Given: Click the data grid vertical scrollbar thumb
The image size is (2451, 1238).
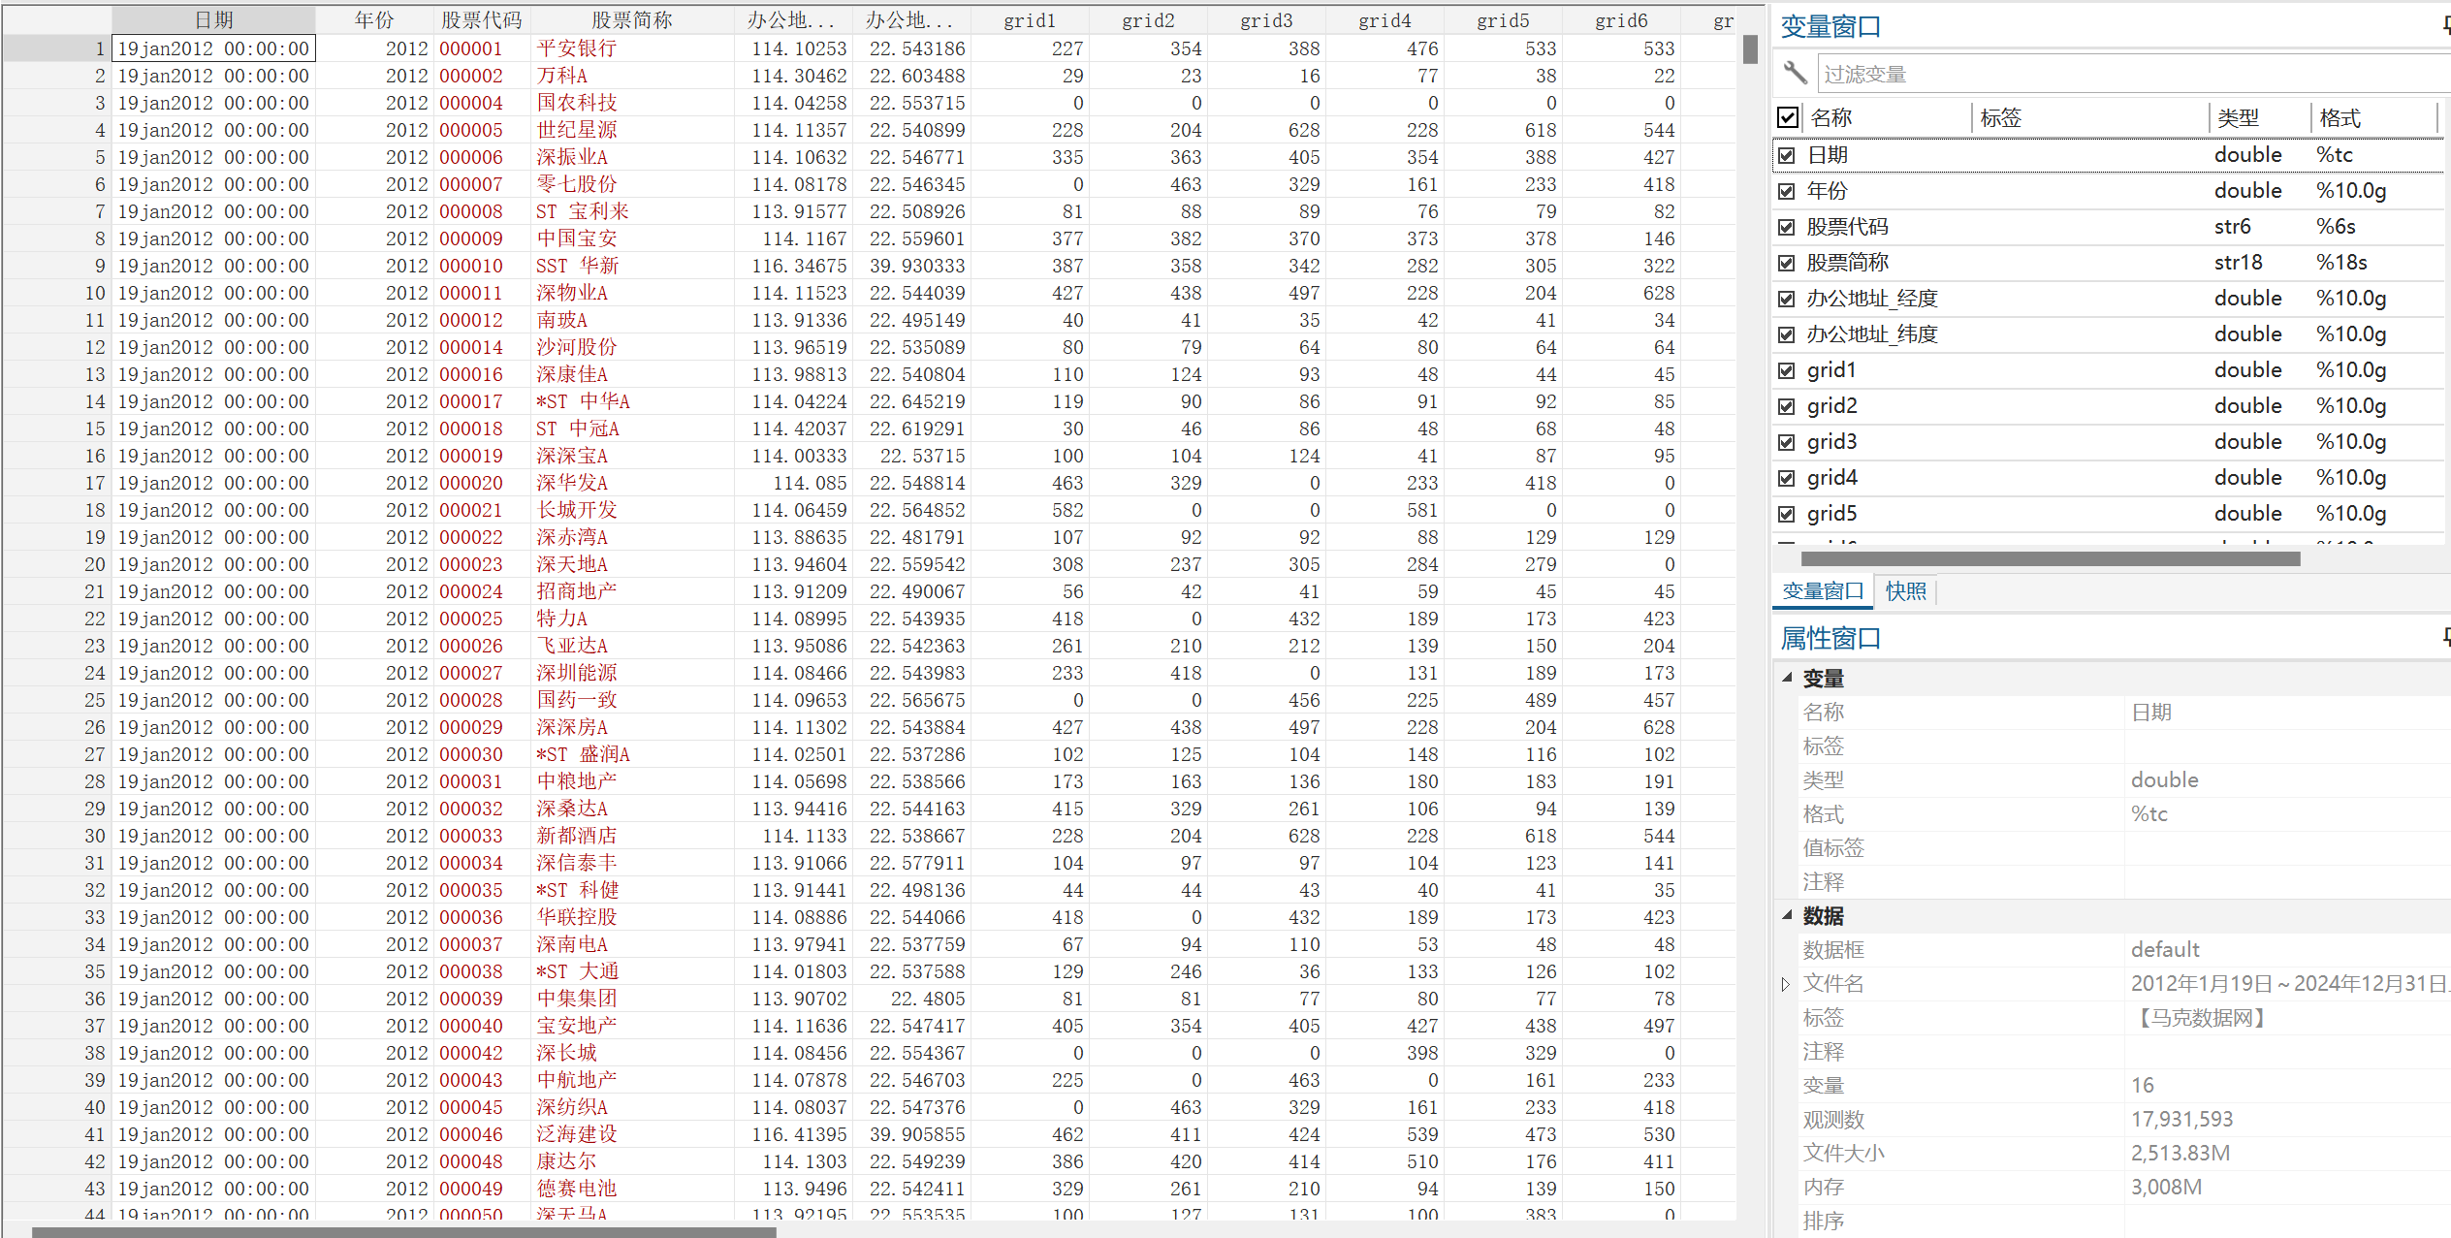Looking at the screenshot, I should click(1750, 49).
